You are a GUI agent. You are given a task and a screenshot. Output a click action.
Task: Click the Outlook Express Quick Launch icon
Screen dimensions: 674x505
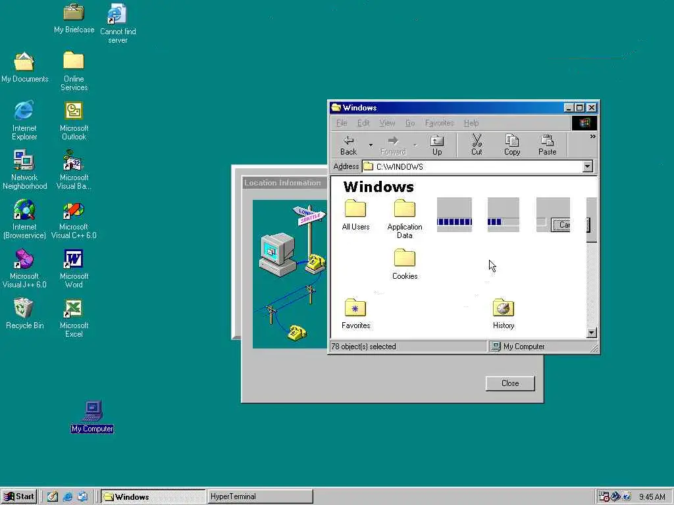[x=82, y=497]
